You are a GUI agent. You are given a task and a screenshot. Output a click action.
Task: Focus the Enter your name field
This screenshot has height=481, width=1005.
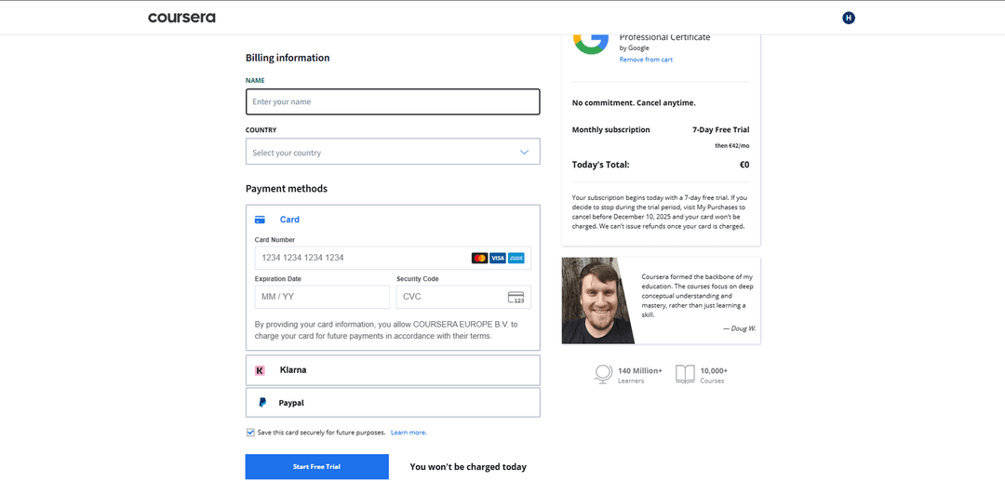point(393,101)
